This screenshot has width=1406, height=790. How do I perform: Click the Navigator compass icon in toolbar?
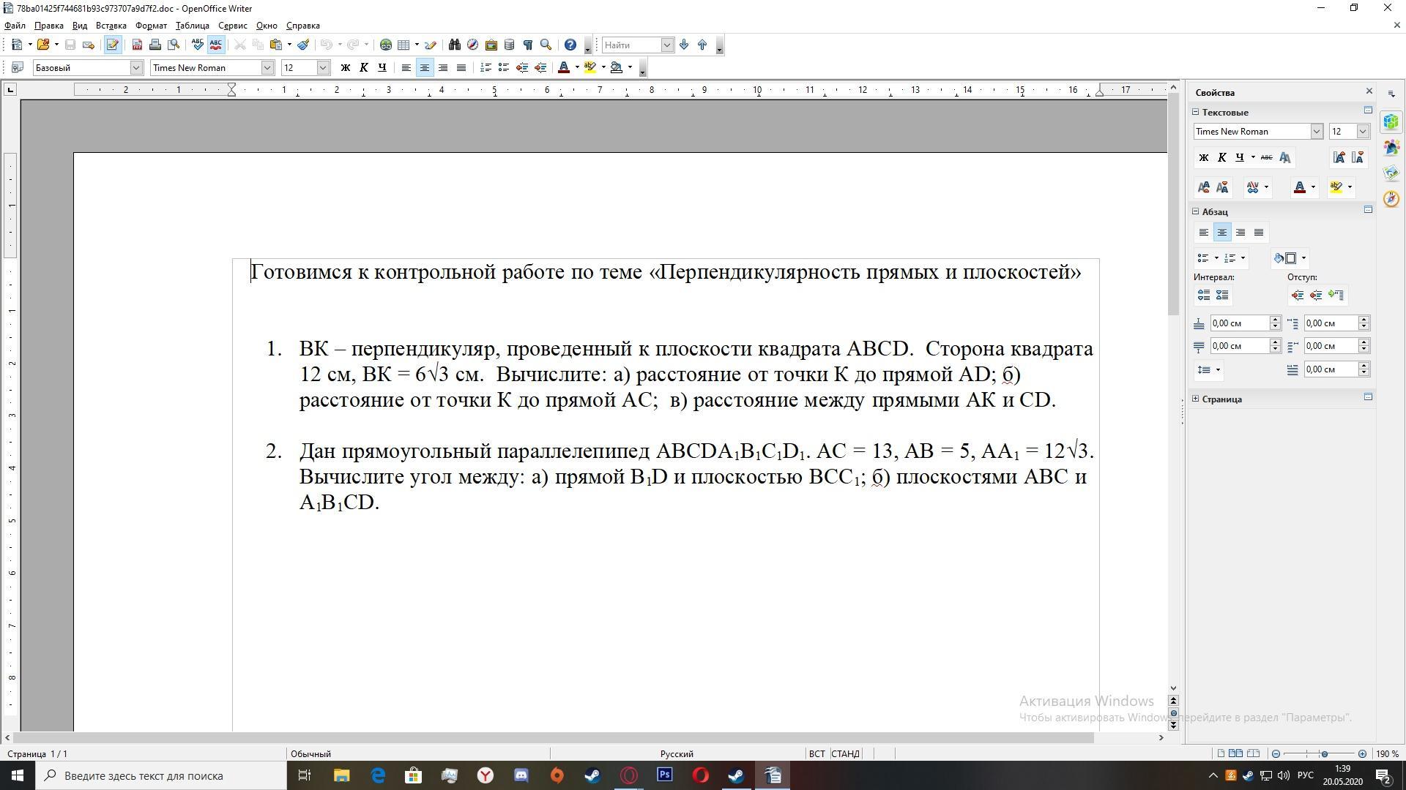472,45
